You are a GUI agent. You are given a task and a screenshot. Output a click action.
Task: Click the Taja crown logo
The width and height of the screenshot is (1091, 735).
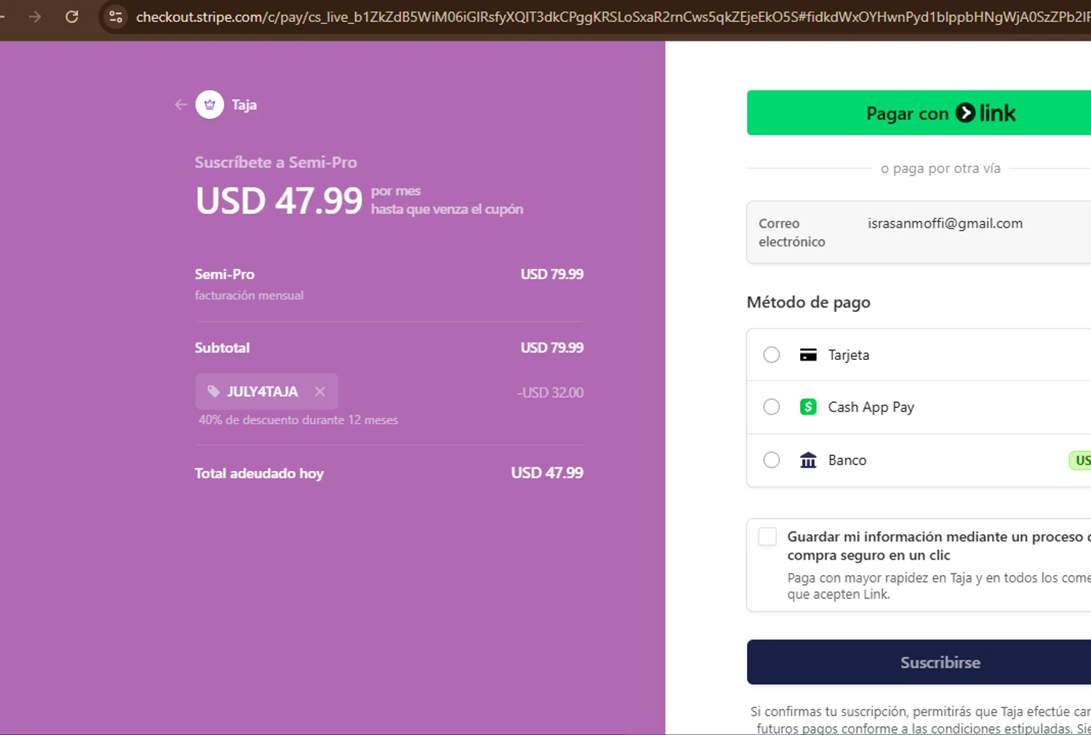[x=209, y=105]
